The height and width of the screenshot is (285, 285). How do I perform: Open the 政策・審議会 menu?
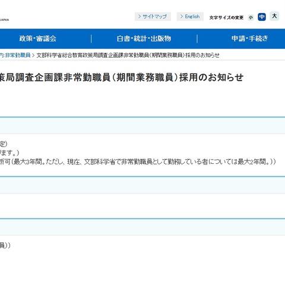point(37,39)
